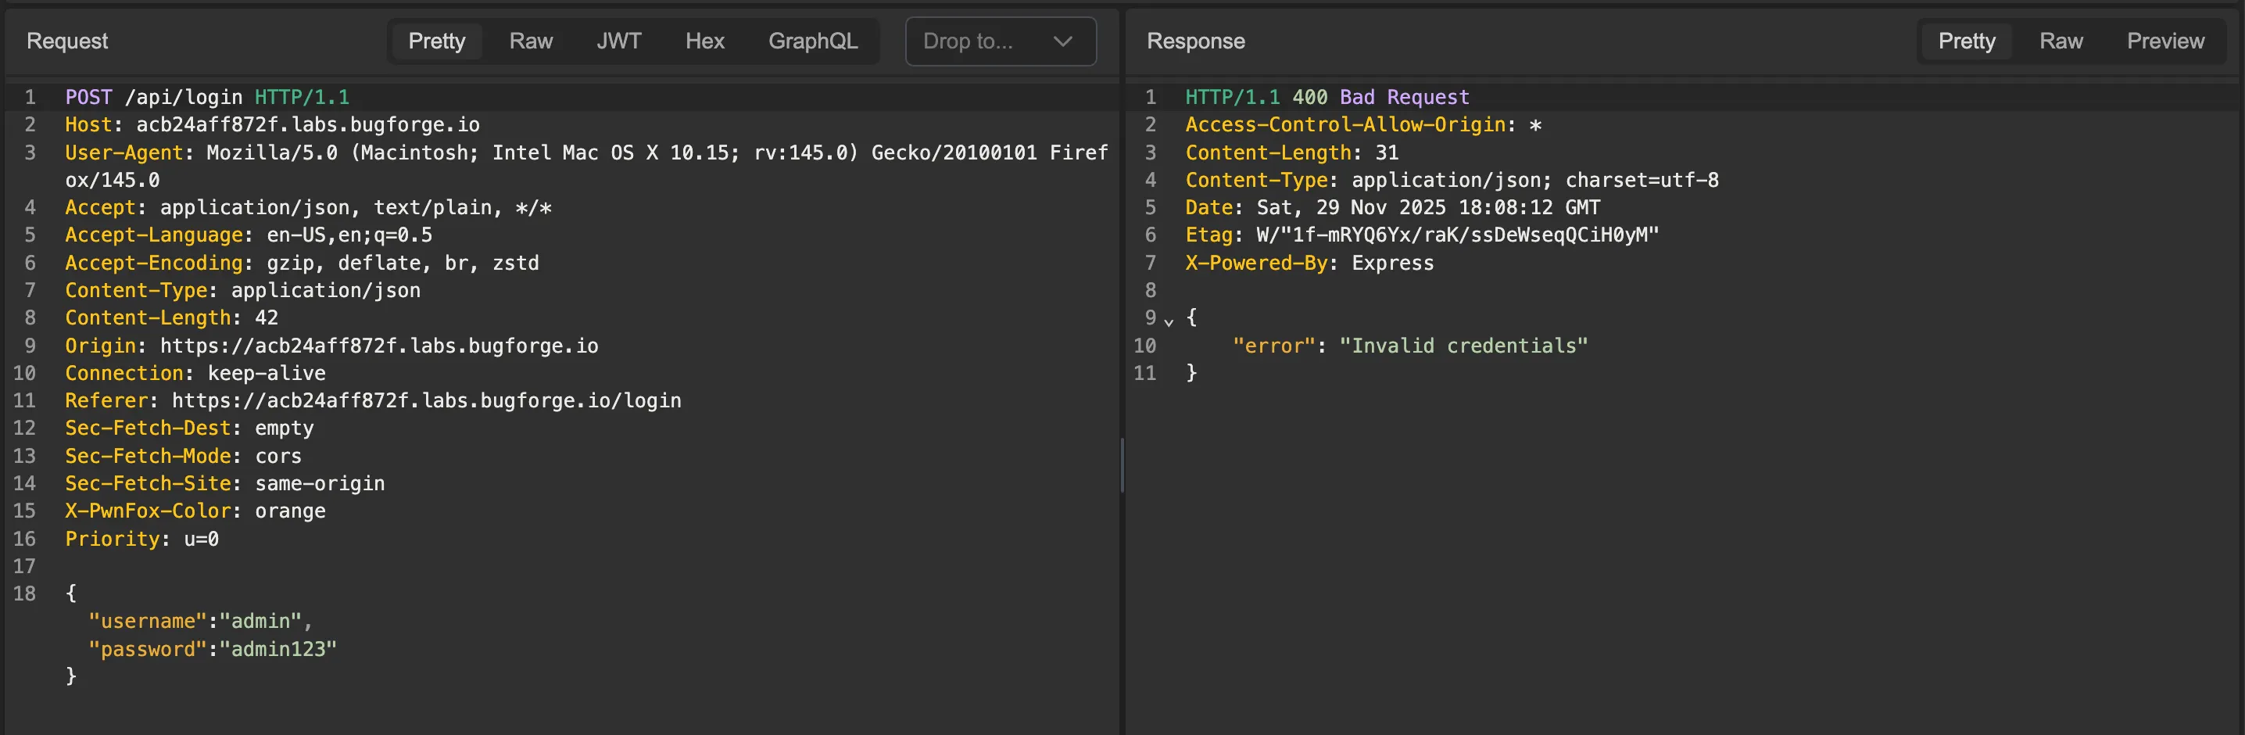
Task: Open the response Preview tab
Action: tap(2164, 41)
